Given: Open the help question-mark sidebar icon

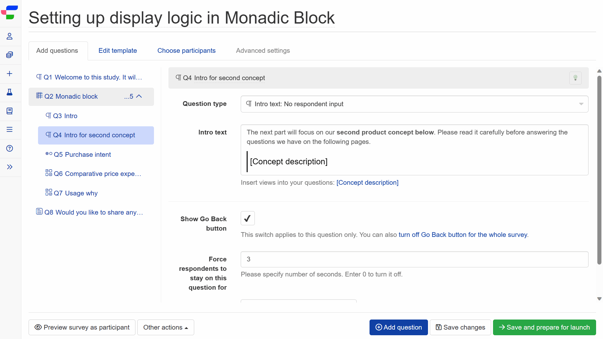Looking at the screenshot, I should (9, 148).
